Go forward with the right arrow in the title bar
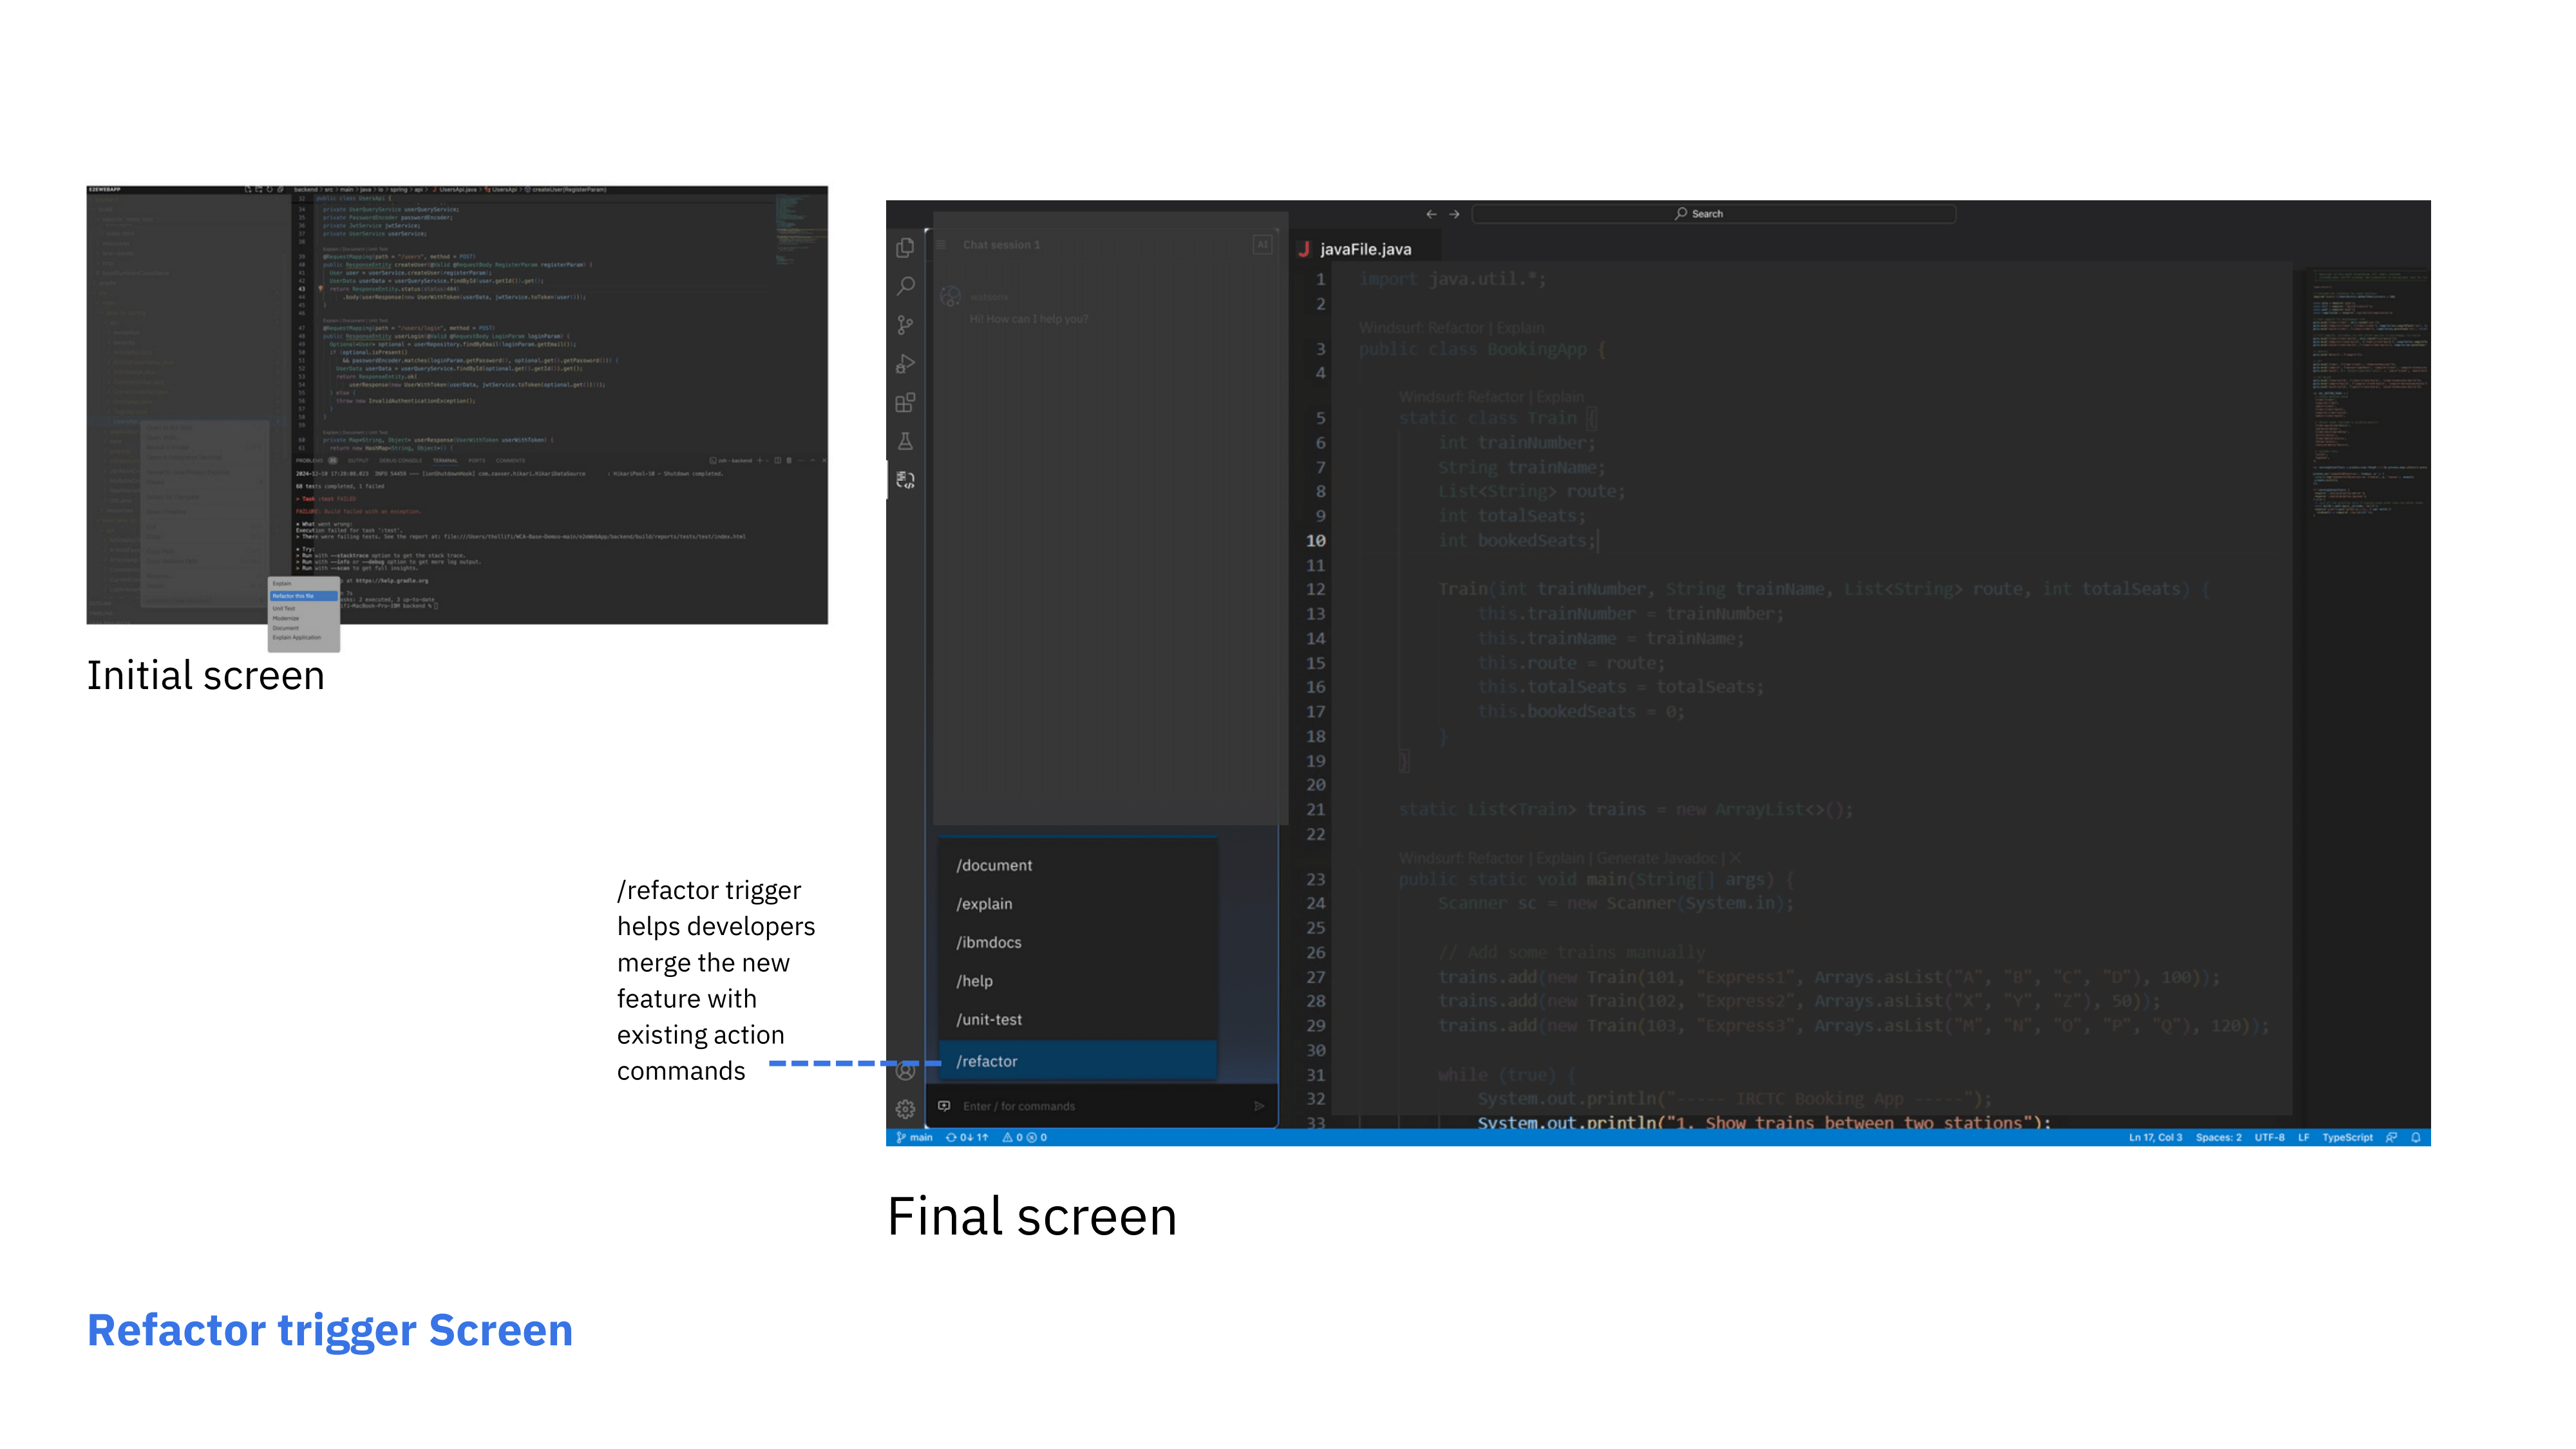This screenshot has width=2576, height=1449. point(1454,214)
